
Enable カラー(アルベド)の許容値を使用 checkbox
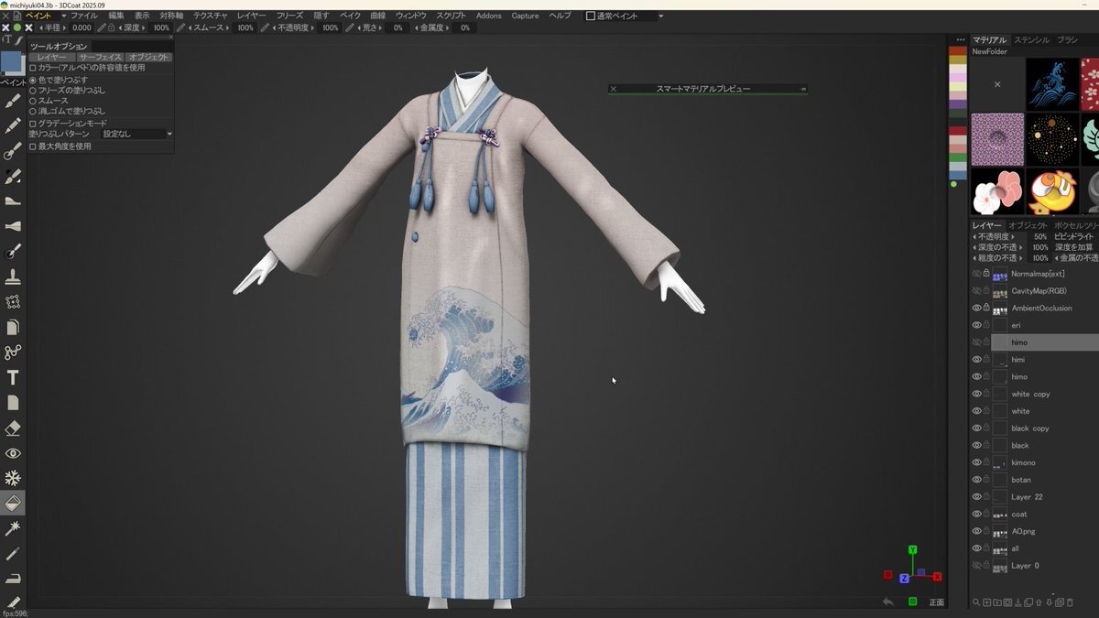(x=33, y=68)
